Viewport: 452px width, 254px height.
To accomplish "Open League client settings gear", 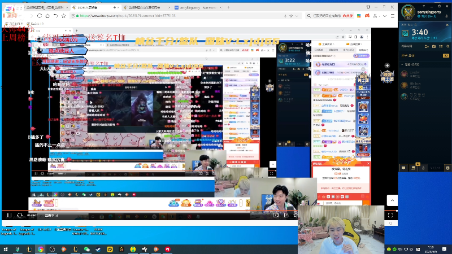I will 439,6.
